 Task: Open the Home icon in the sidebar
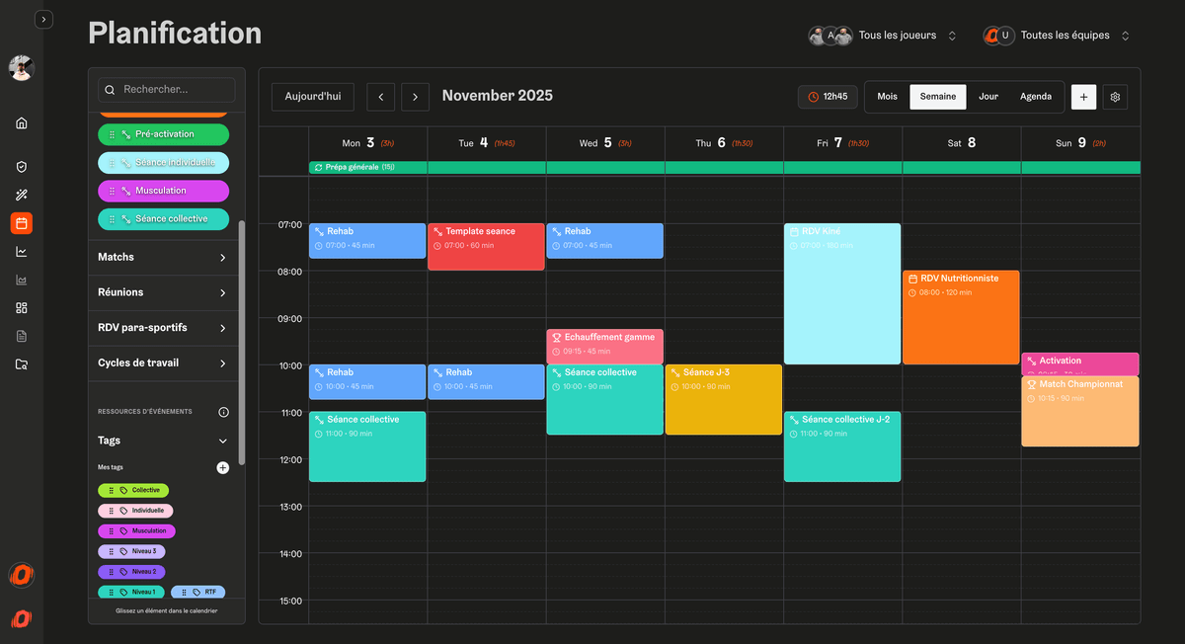21,122
